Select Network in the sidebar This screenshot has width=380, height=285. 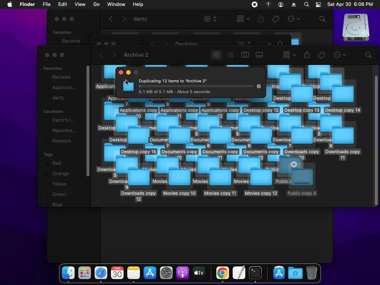62,141
